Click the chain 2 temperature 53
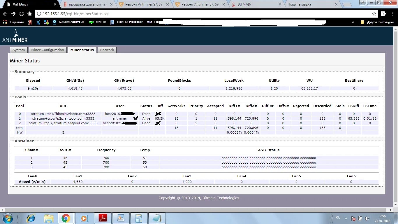The height and width of the screenshot is (224, 398). 145,162
